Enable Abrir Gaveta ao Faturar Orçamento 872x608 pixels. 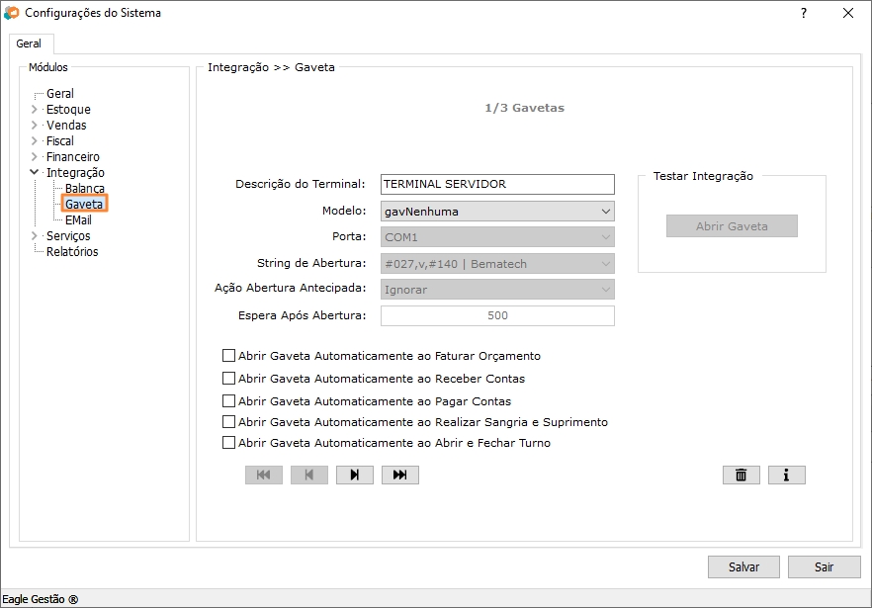click(x=229, y=356)
